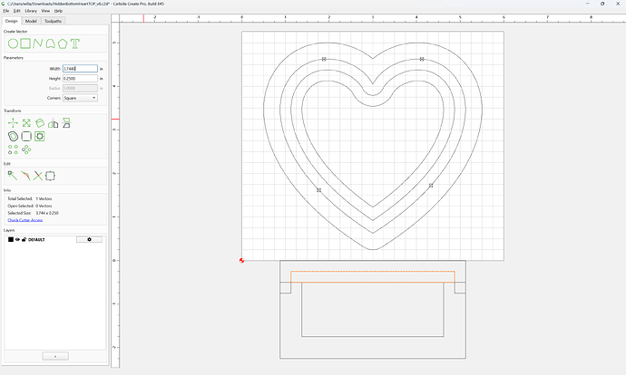Open the View menu
The width and height of the screenshot is (626, 375).
46,11
